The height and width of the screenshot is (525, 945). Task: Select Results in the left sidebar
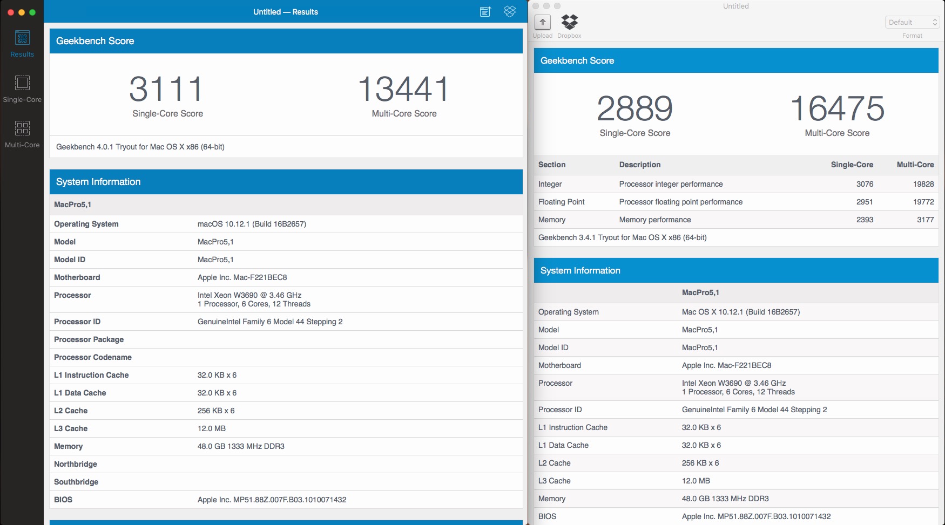click(22, 43)
